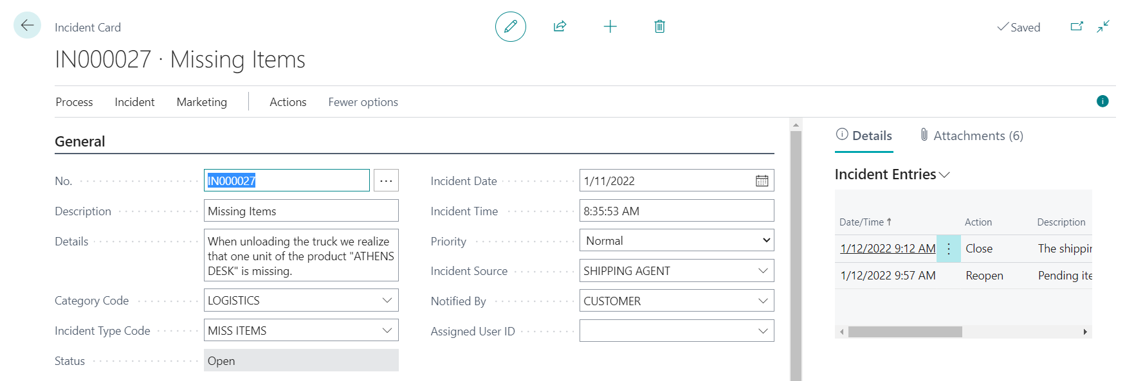This screenshot has height=381, width=1125.
Task: Open the Incident Source dropdown
Action: coord(763,271)
